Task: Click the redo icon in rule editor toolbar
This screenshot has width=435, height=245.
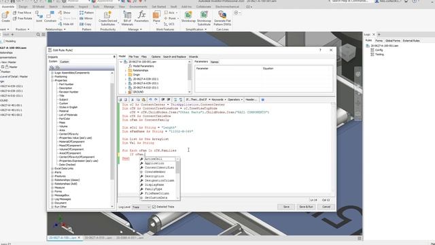Action: (x=156, y=99)
